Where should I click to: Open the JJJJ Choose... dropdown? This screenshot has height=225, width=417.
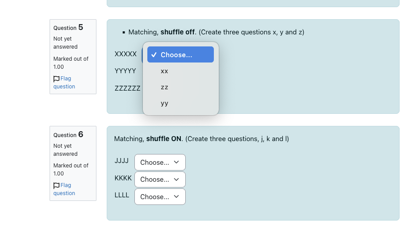160,162
